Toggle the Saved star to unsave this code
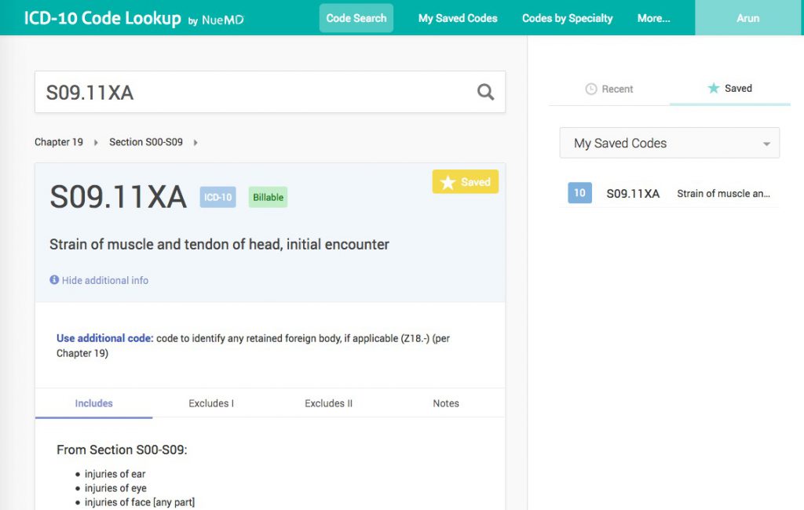This screenshot has width=804, height=510. pos(465,181)
